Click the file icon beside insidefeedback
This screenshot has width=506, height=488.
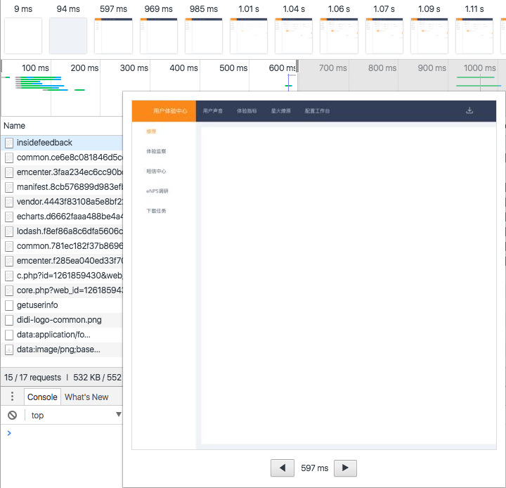[9, 143]
